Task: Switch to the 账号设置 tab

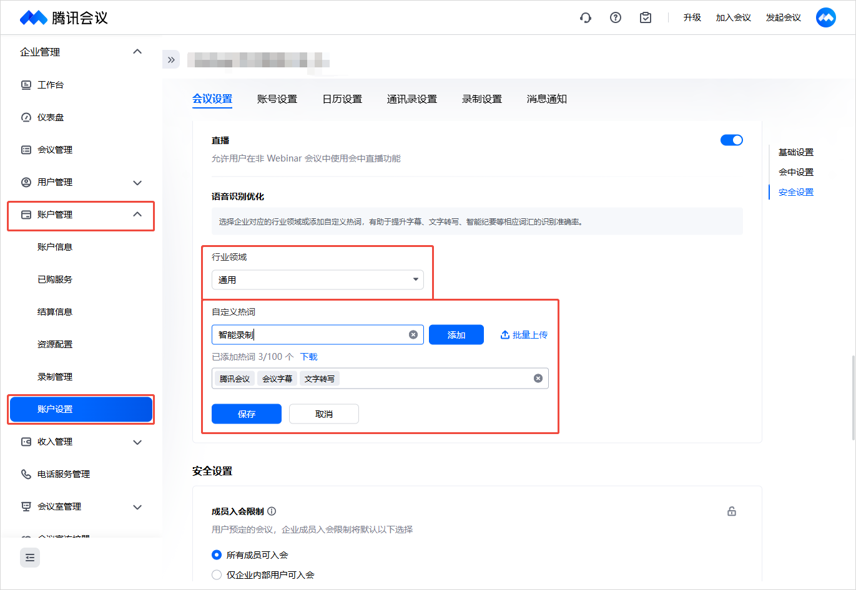Action: point(277,99)
